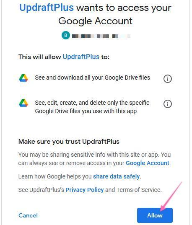Allow UpdraftPlus access to the account
The width and height of the screenshot is (192, 225).
click(155, 215)
